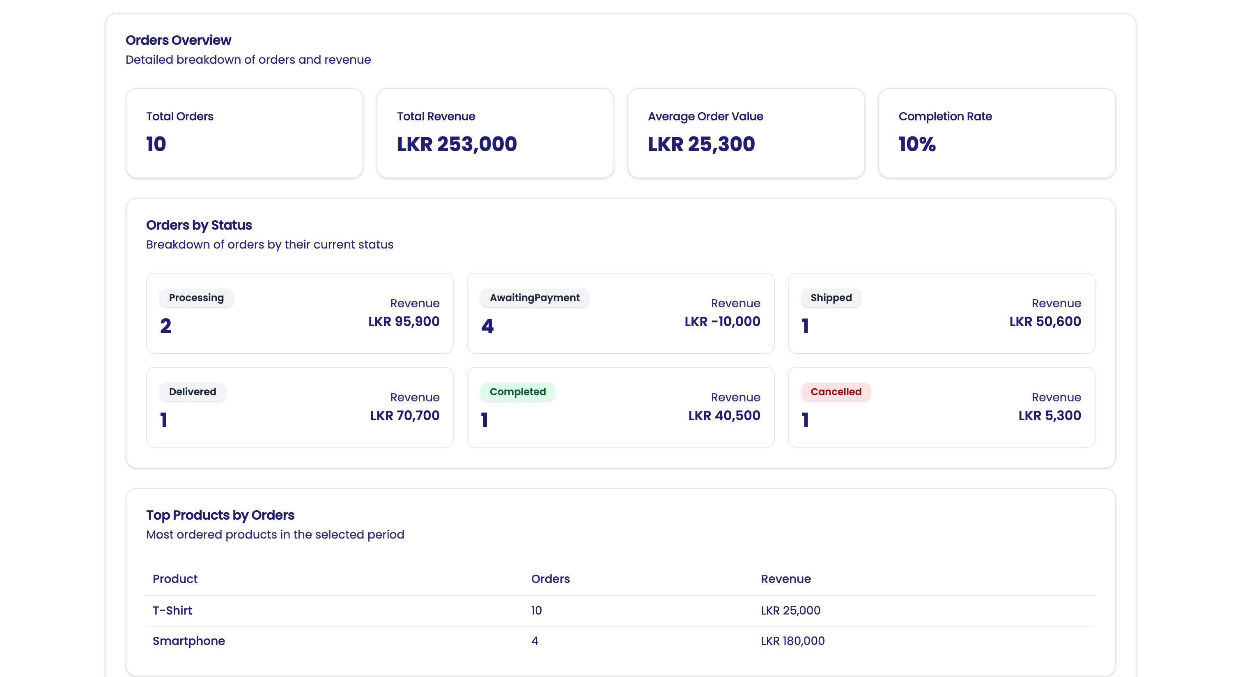Click the Orders Overview heading
The image size is (1240, 677).
178,40
